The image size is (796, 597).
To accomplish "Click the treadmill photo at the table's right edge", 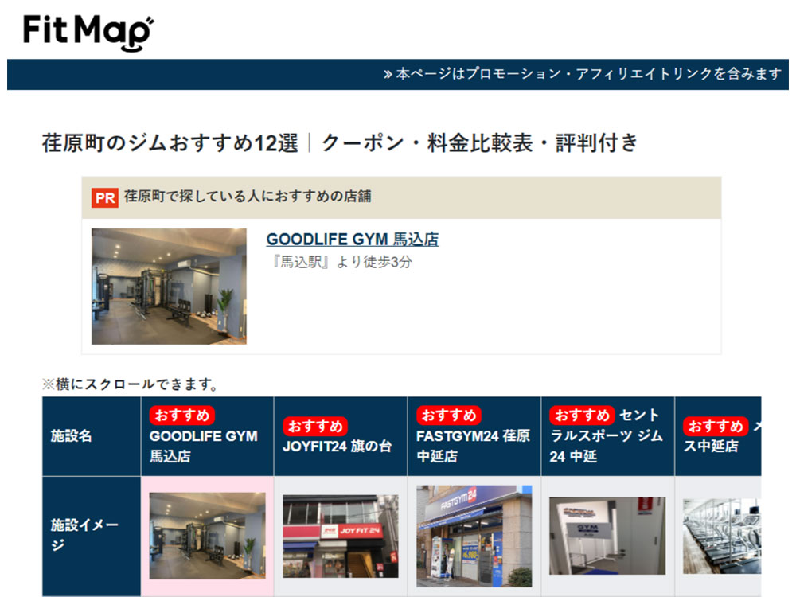I will click(x=721, y=536).
